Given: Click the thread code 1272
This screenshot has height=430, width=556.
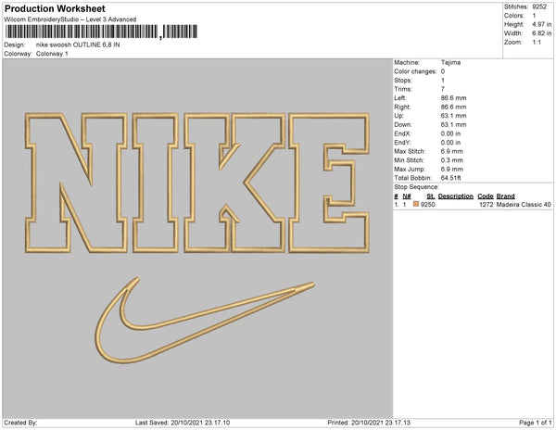Looking at the screenshot, I should coord(486,205).
